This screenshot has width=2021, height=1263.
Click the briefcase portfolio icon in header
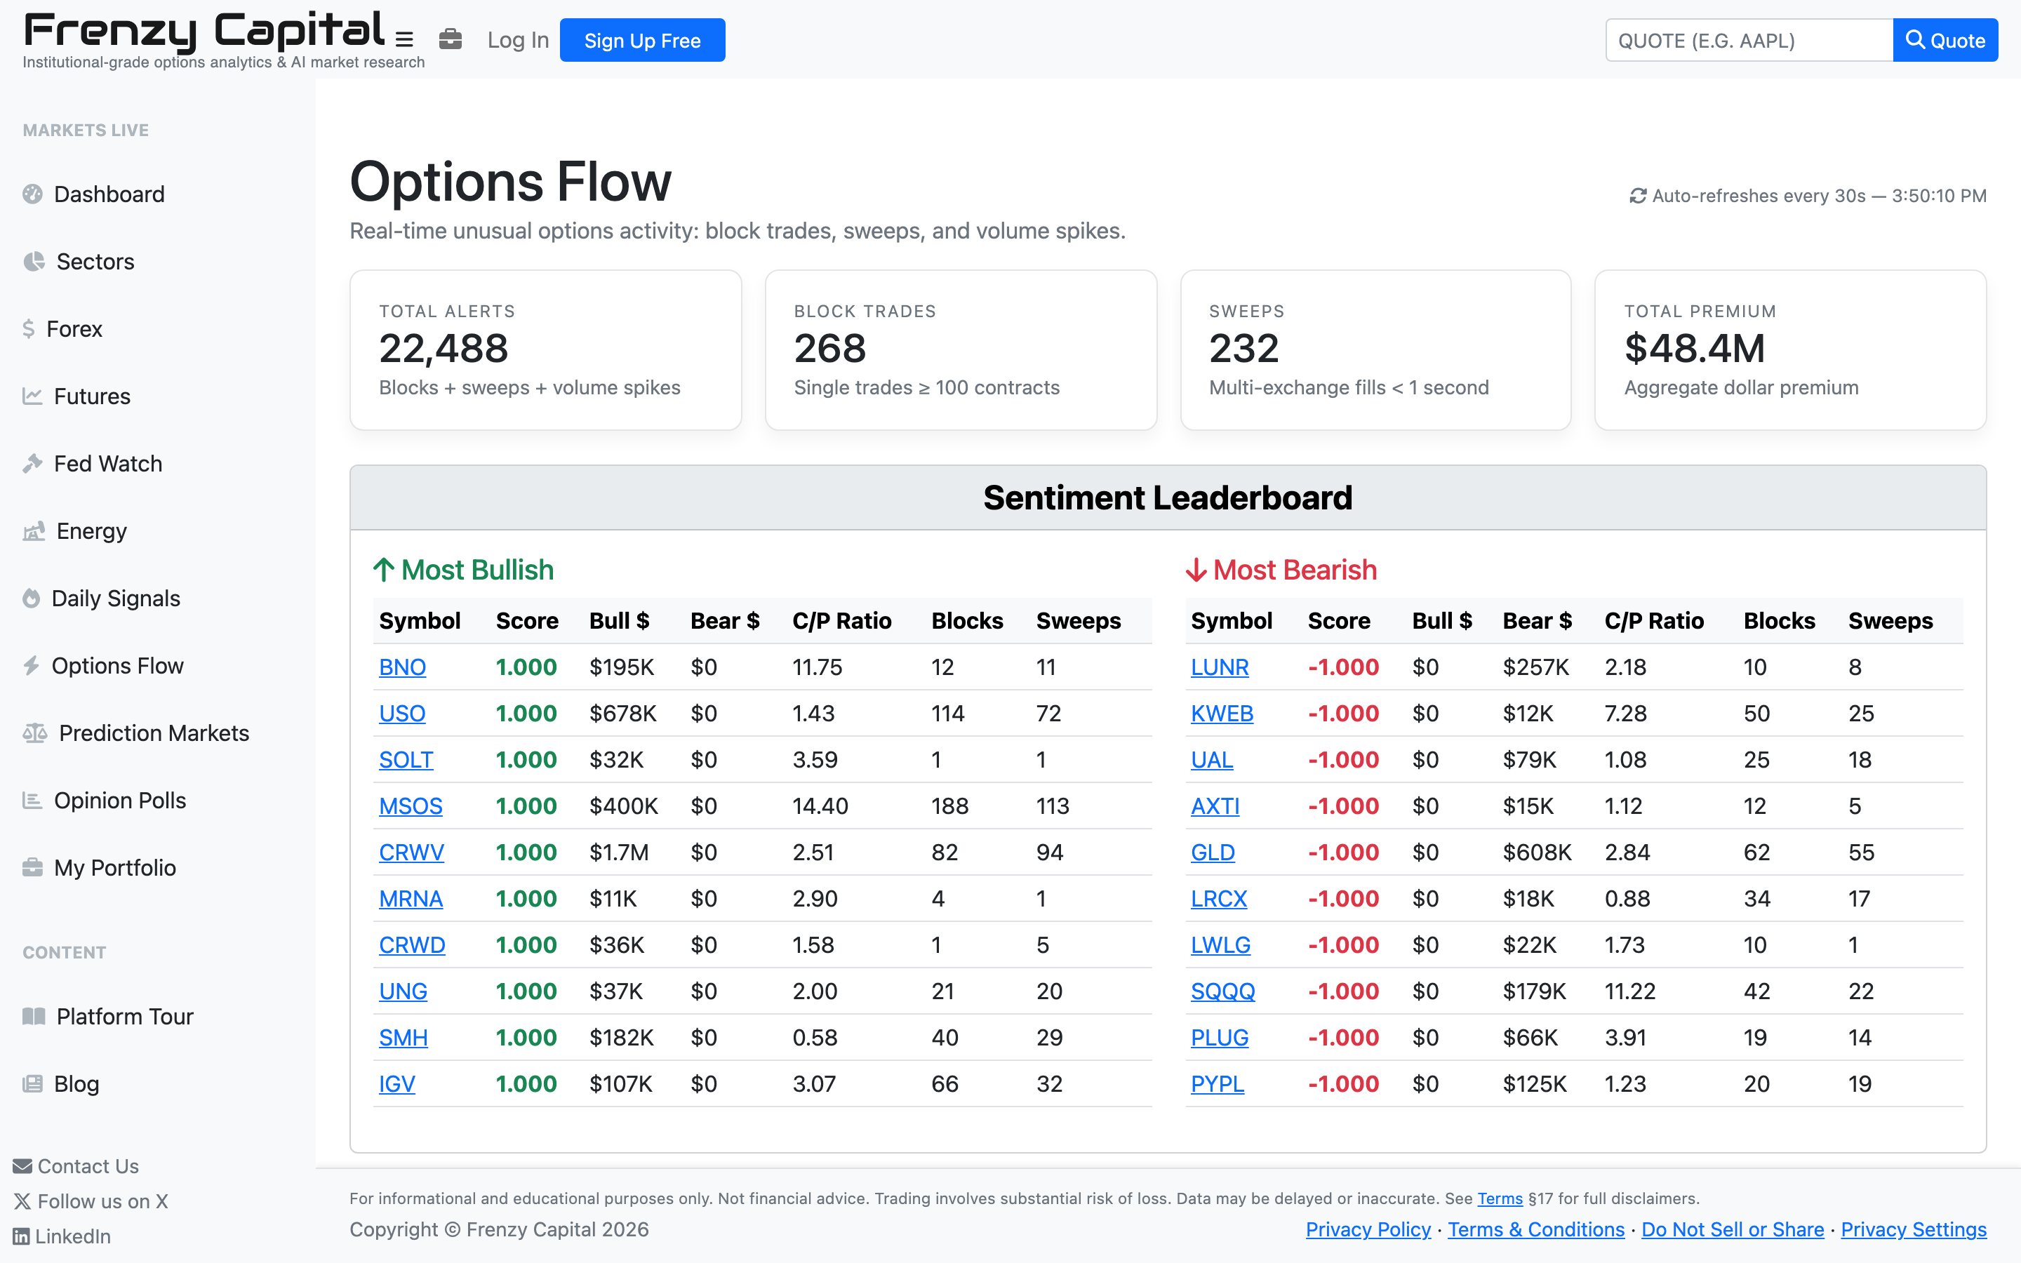pos(450,39)
